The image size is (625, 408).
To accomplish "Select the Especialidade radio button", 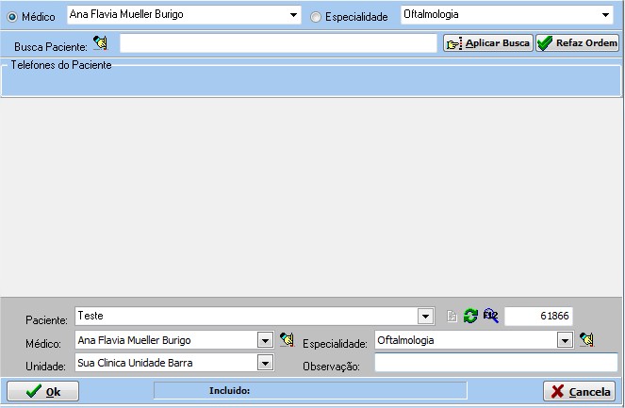I will tap(316, 16).
